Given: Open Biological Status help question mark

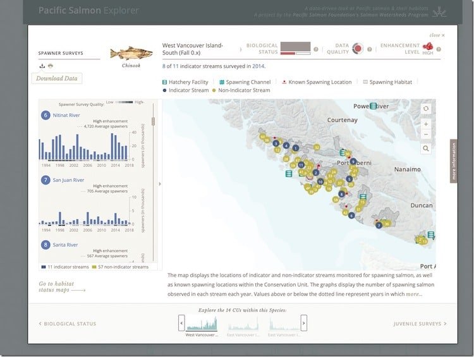Looking at the screenshot, I should click(316, 49).
